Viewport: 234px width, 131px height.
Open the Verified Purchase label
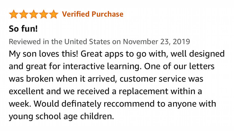coord(93,14)
